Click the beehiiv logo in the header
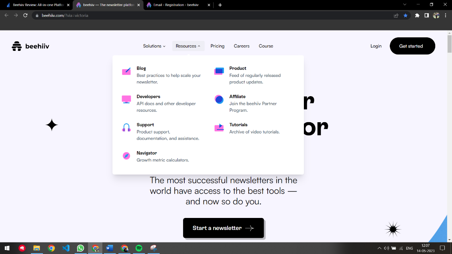Screen dimensions: 452x254 point(30,46)
